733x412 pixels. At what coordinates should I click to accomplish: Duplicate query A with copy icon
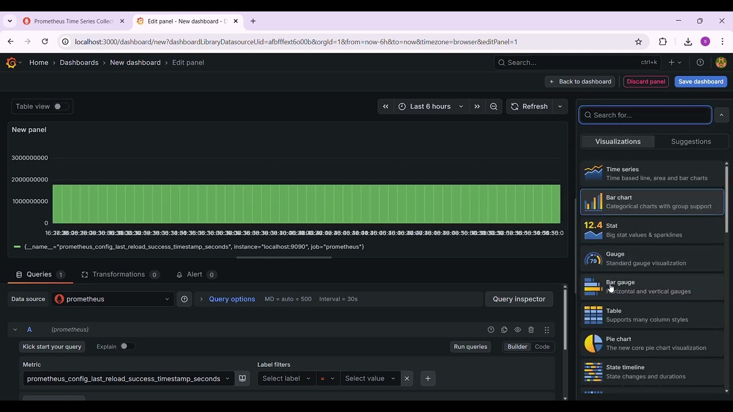(x=504, y=330)
